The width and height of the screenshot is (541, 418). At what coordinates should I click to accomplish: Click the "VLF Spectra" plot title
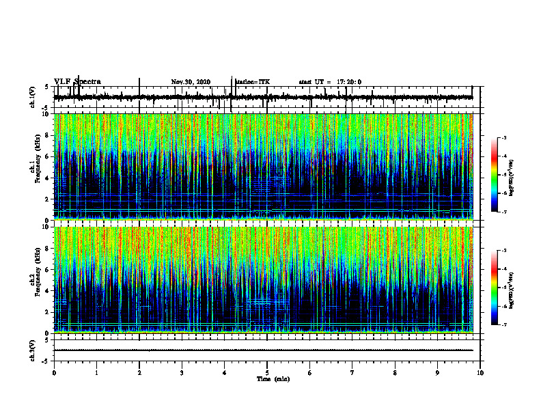point(77,82)
